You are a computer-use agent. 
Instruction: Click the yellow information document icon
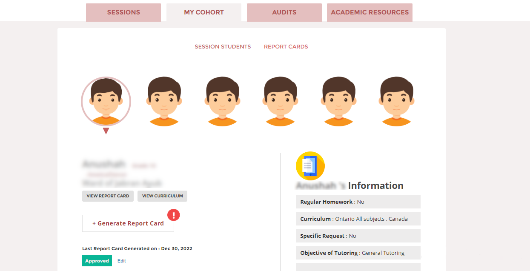pos(310,166)
